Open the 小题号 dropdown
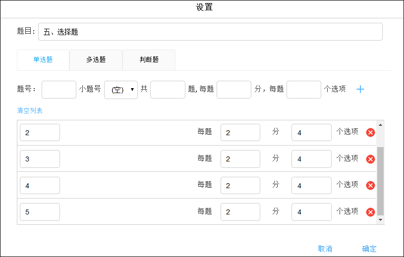This screenshot has height=257, width=404. 121,90
